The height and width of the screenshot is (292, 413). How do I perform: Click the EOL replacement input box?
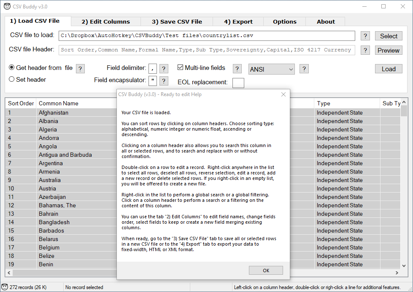tap(238, 83)
